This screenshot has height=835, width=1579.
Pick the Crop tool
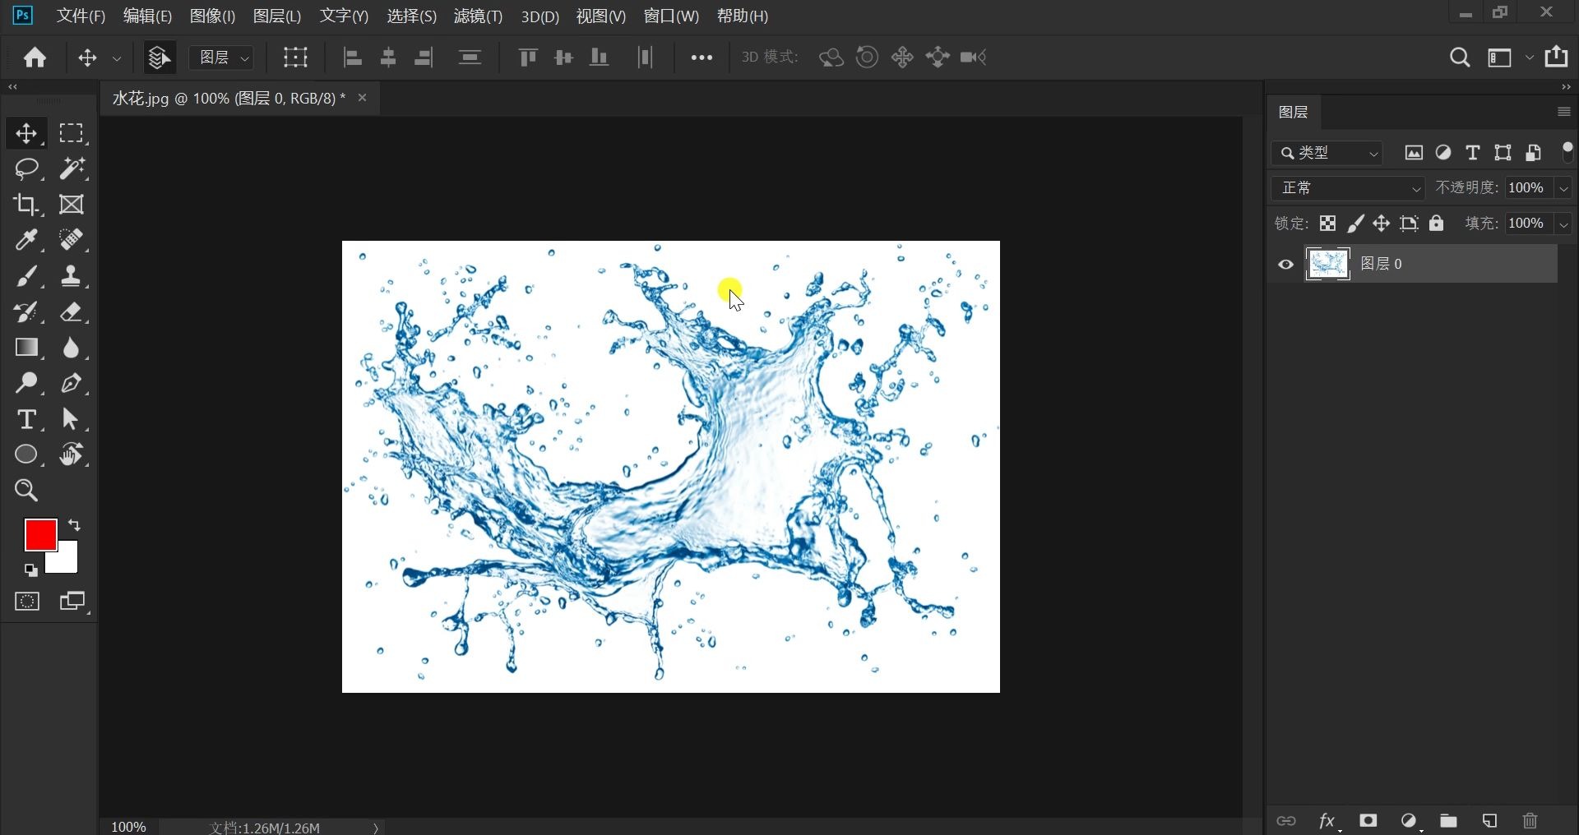pyautogui.click(x=26, y=205)
